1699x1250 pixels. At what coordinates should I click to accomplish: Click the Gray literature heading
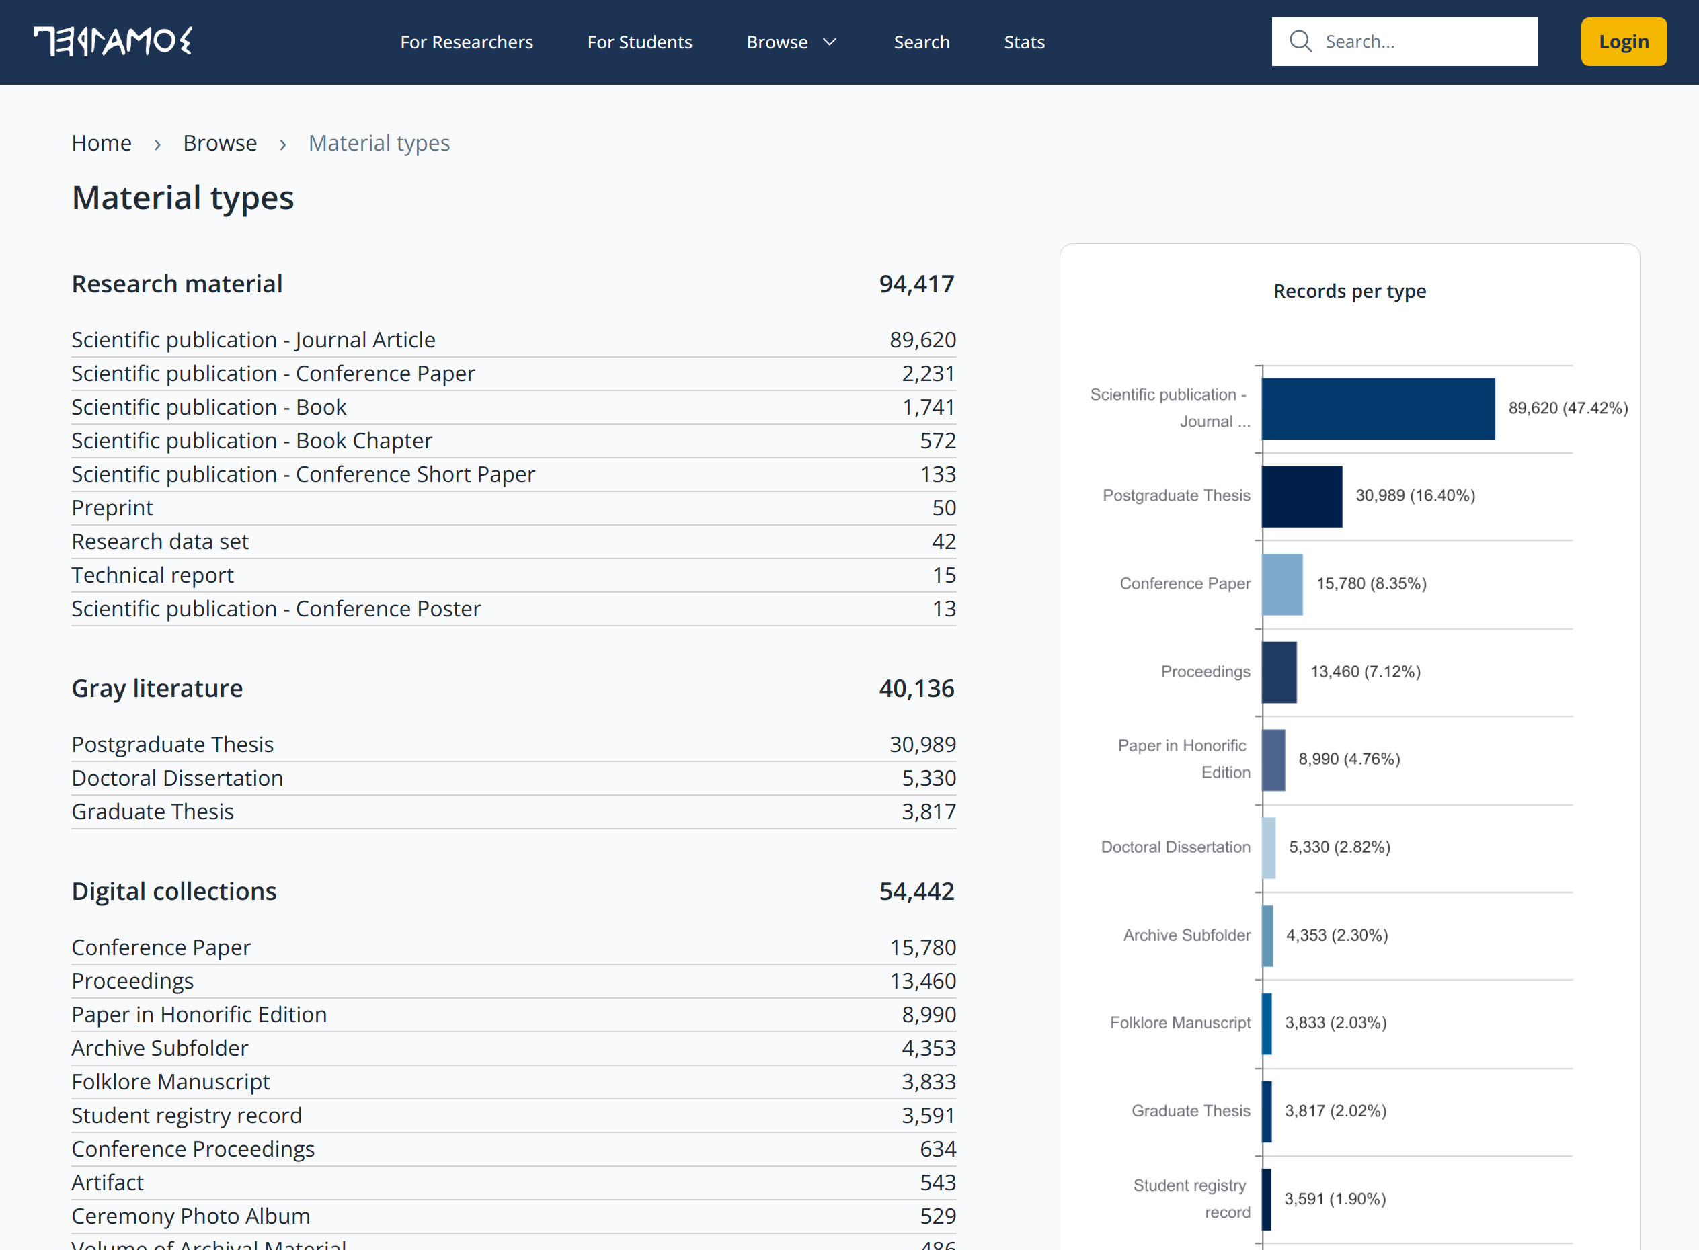pyautogui.click(x=157, y=689)
